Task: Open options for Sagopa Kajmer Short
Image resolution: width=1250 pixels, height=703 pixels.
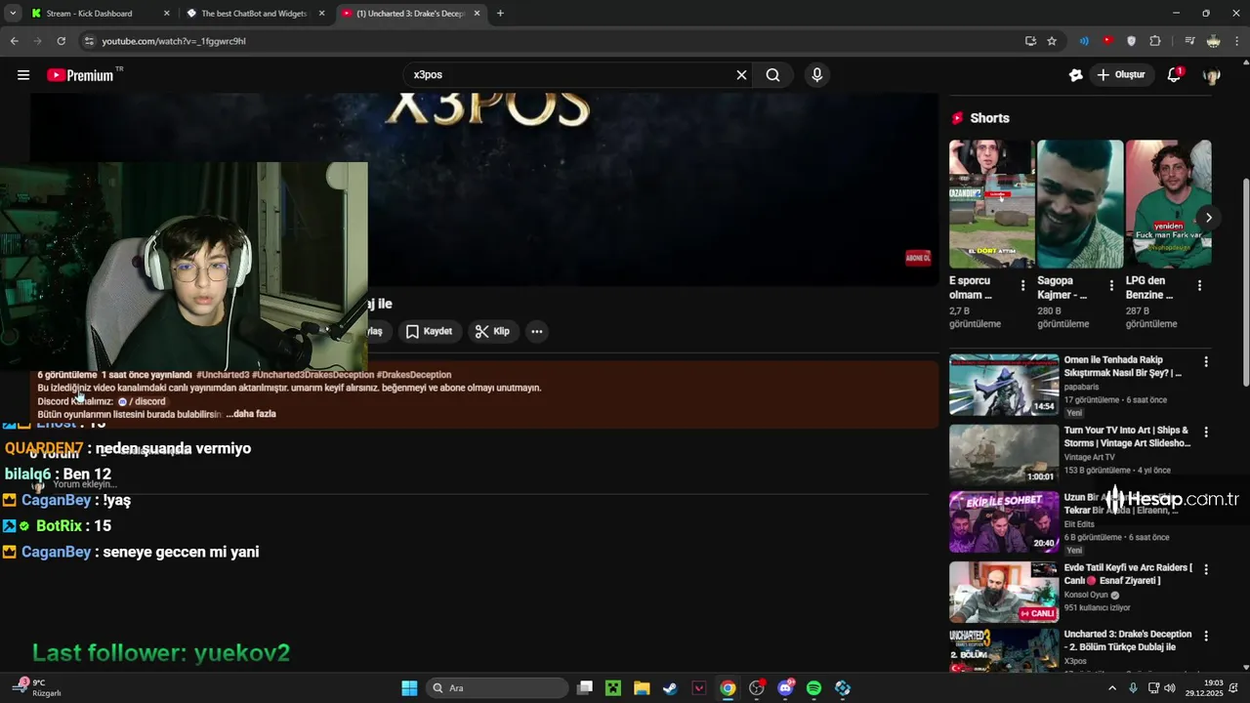Action: (x=1111, y=286)
